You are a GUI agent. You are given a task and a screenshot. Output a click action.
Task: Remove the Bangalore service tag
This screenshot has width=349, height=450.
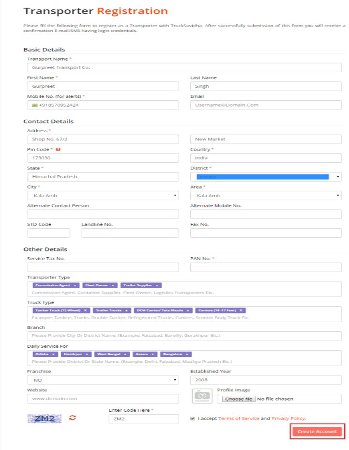tap(187, 354)
